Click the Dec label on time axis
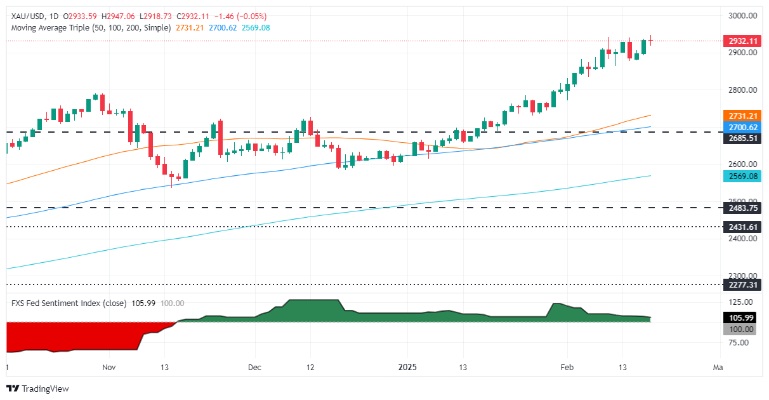The width and height of the screenshot is (769, 400). tap(255, 367)
